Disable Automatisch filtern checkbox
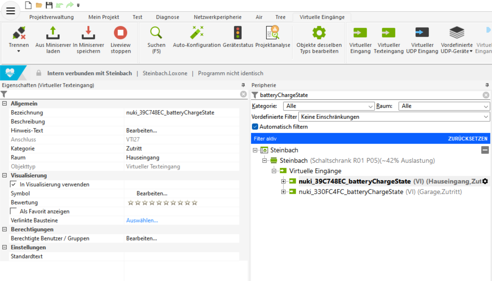Viewport: 492px width, 281px height. pyautogui.click(x=255, y=127)
